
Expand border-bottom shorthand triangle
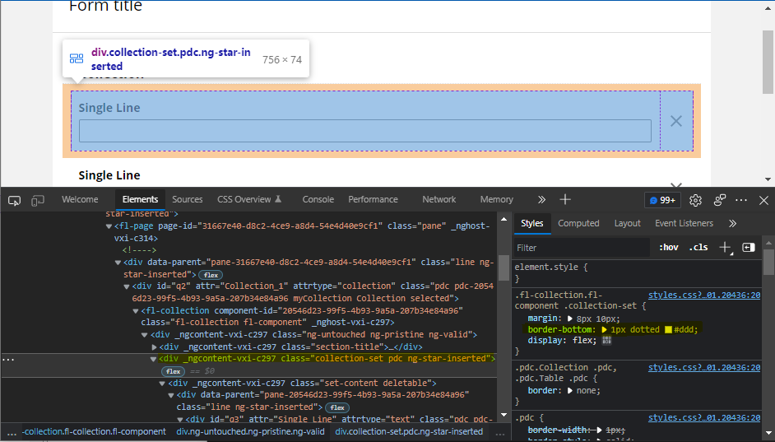click(604, 330)
